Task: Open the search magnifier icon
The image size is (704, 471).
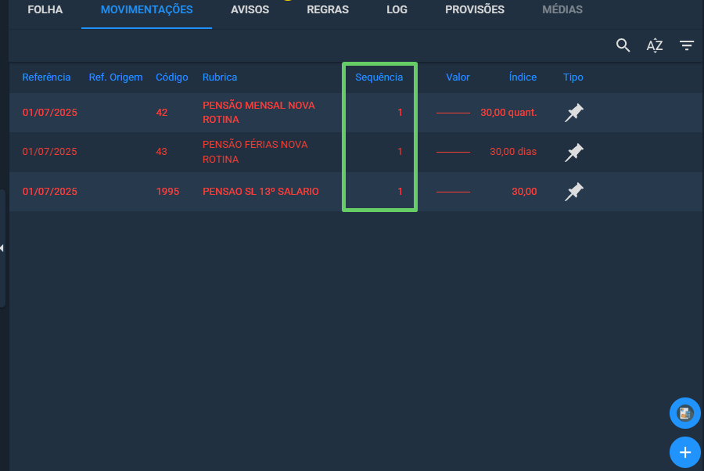Action: click(x=623, y=45)
